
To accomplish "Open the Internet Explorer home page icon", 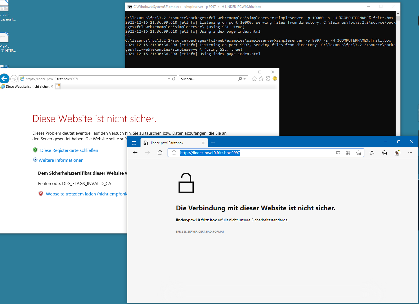I will click(x=254, y=79).
